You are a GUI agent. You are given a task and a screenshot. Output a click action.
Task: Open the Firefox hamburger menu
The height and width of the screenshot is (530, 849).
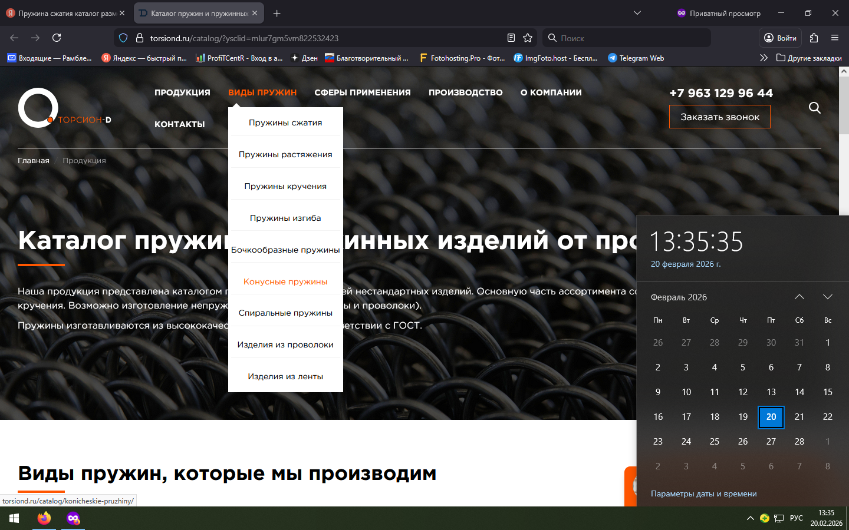tap(835, 38)
